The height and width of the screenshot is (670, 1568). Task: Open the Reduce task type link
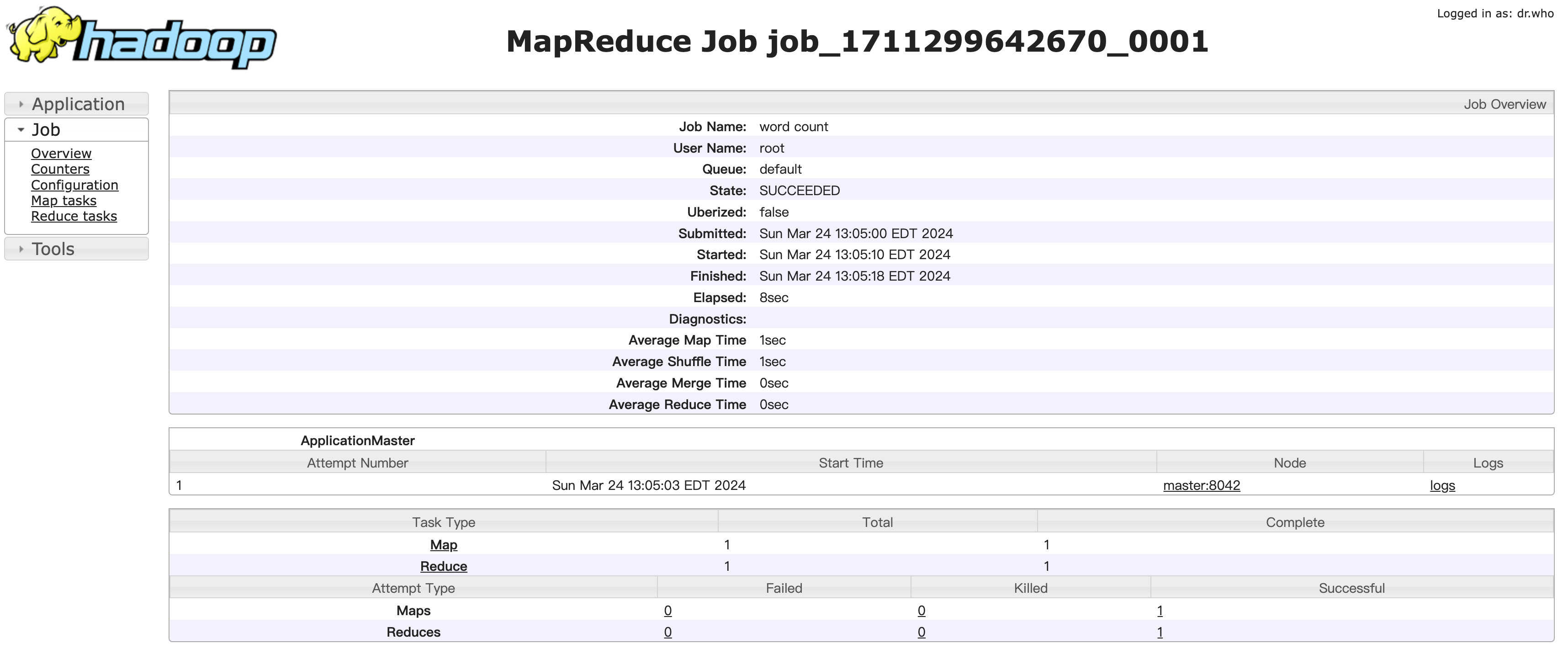(x=443, y=566)
